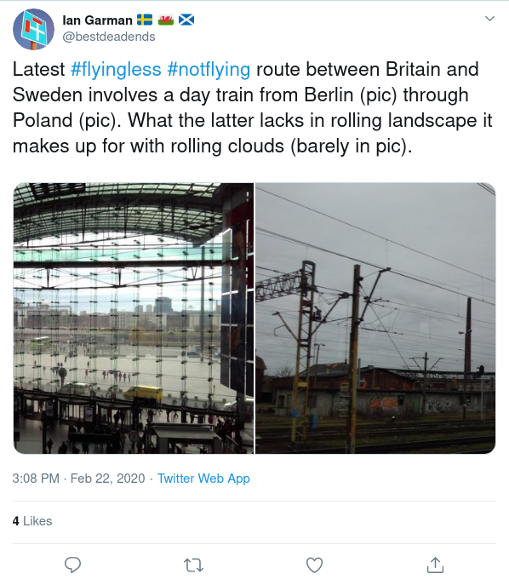Open the Poland railway photo
This screenshot has width=509, height=585.
click(375, 318)
